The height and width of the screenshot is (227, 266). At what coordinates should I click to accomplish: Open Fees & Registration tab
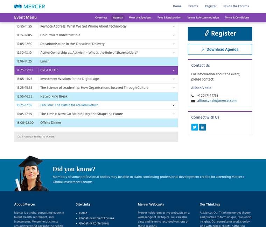point(169,17)
